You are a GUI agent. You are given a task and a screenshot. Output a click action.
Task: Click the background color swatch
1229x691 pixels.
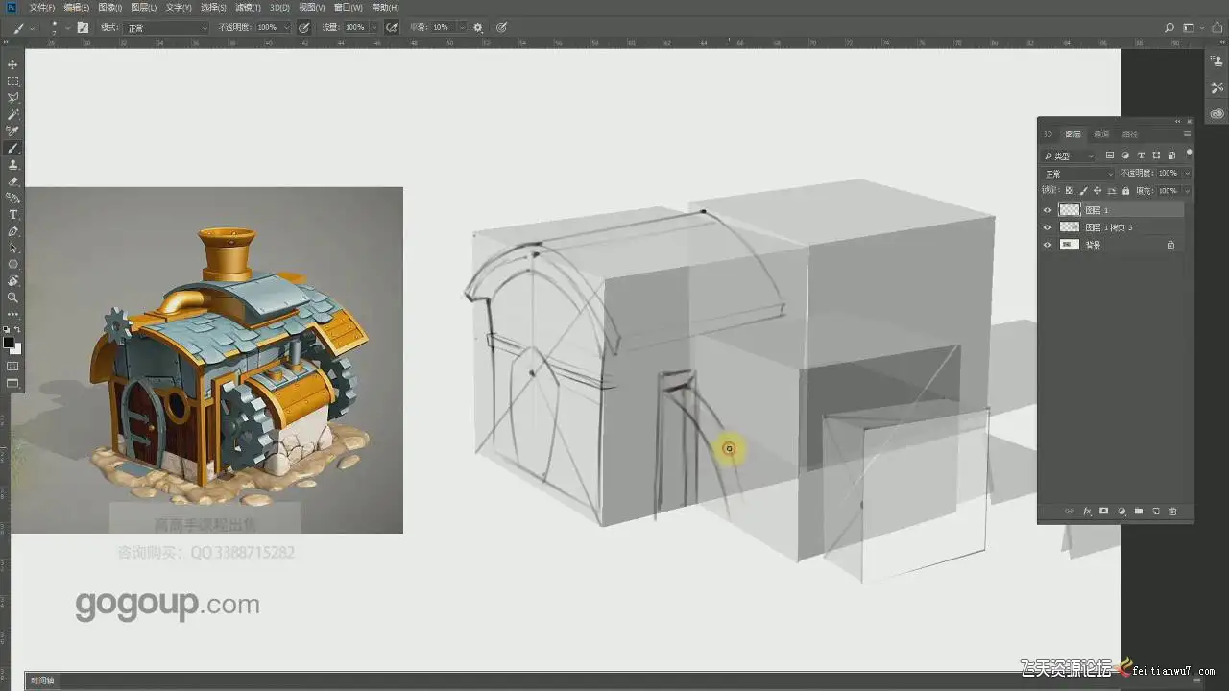[16, 348]
